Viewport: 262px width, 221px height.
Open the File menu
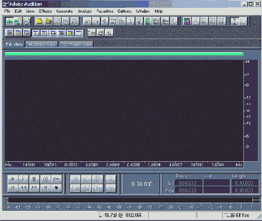click(x=7, y=11)
